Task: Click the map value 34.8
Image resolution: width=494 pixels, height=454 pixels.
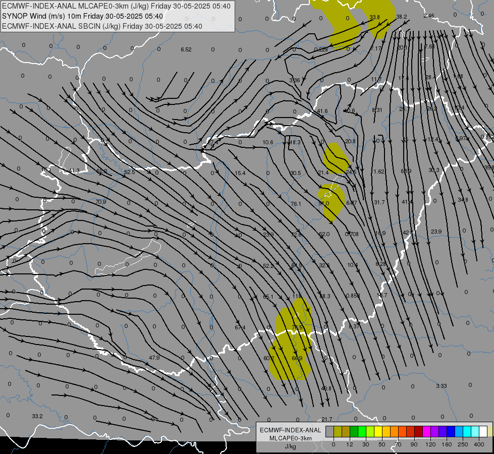Action: (x=463, y=200)
